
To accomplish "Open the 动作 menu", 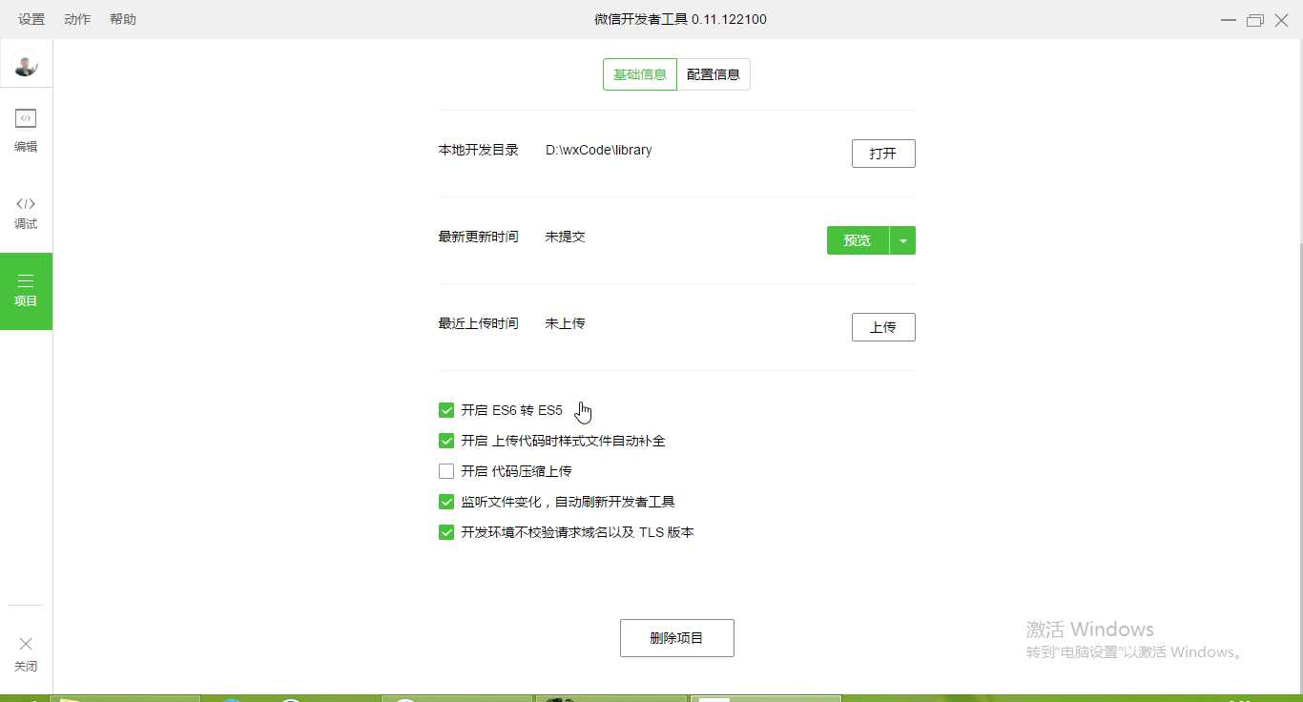I will point(77,19).
